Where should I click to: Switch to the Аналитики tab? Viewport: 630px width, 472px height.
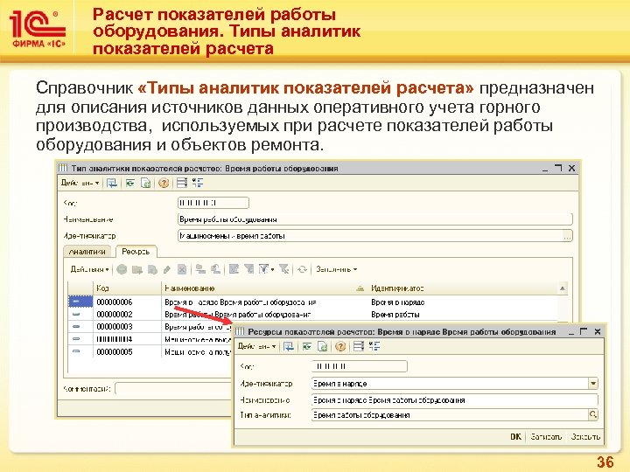(87, 252)
